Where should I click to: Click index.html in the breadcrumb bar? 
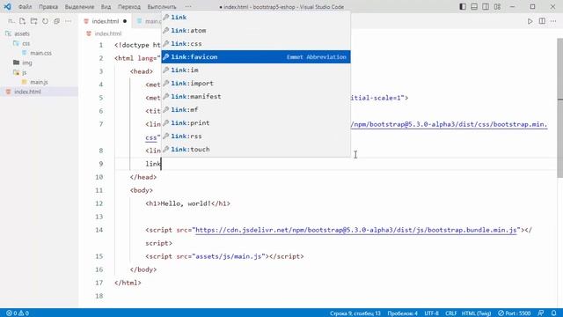click(x=107, y=33)
